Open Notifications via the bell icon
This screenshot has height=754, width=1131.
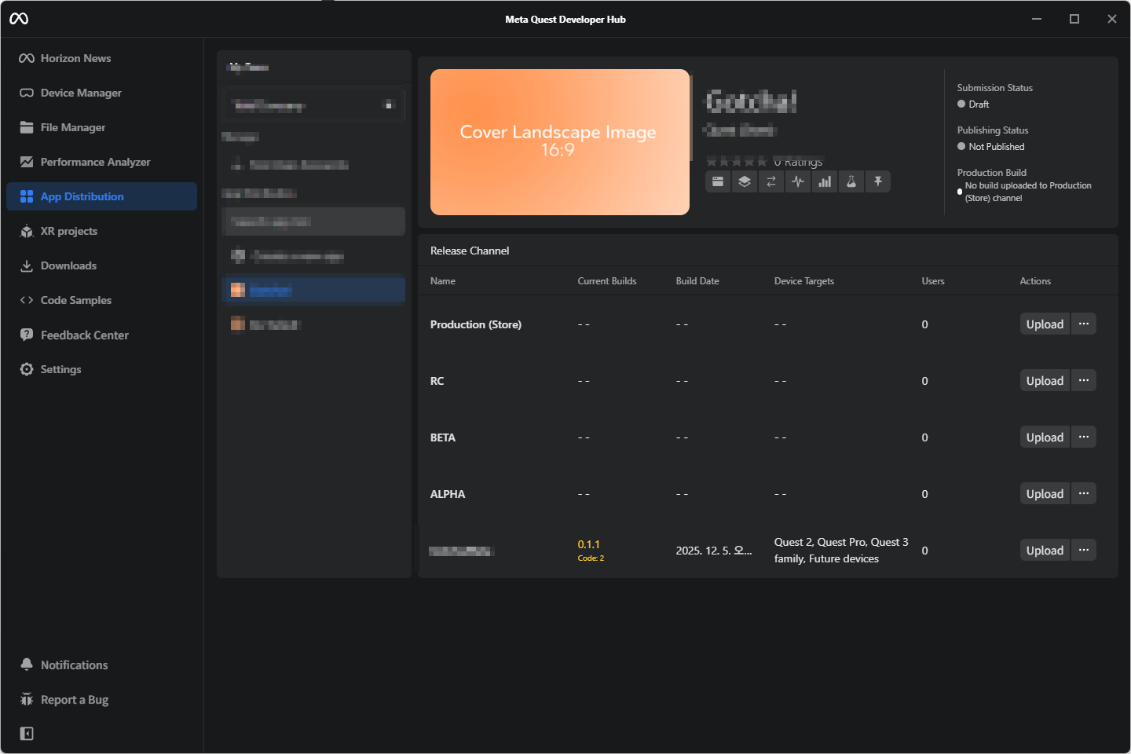[27, 664]
